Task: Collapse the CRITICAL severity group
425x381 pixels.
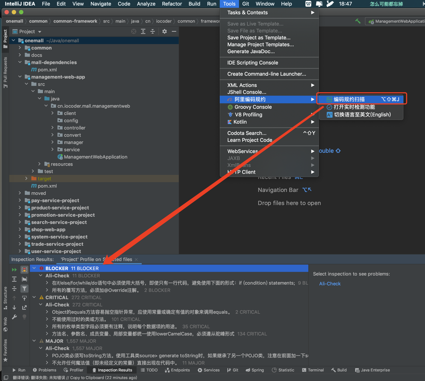Action: pyautogui.click(x=34, y=297)
